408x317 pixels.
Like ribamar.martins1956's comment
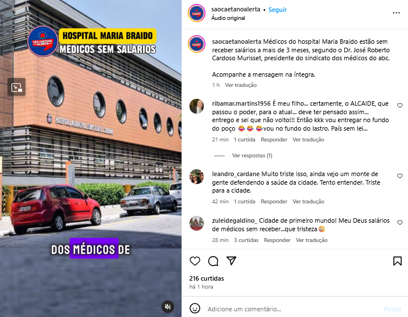click(x=399, y=106)
